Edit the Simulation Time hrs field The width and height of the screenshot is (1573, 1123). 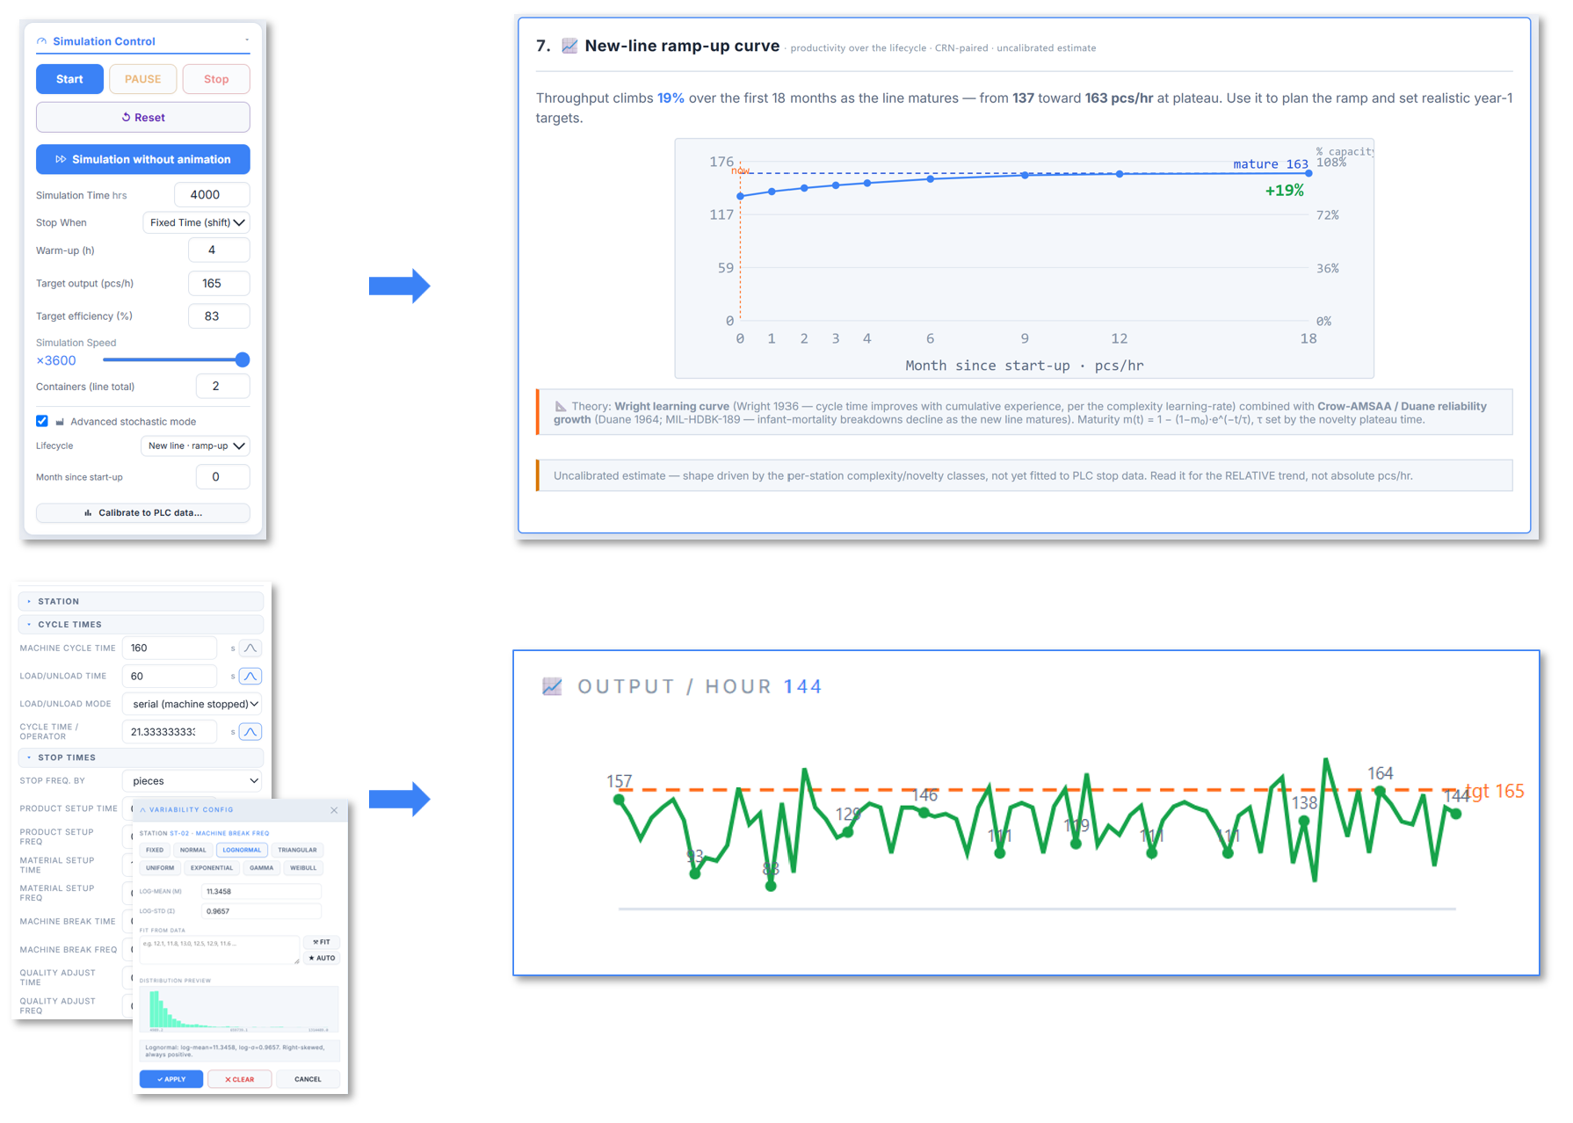click(x=212, y=195)
